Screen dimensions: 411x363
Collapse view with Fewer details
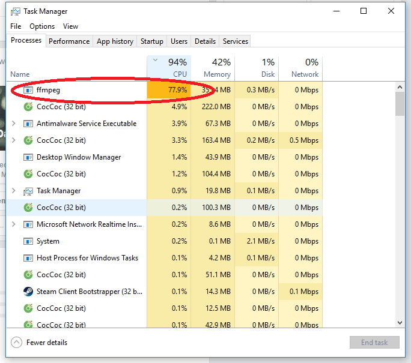[x=40, y=343]
